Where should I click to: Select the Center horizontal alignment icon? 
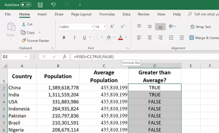[150, 38]
